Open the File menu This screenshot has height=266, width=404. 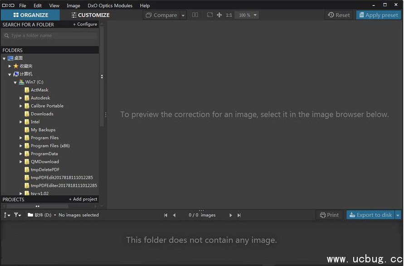[23, 5]
